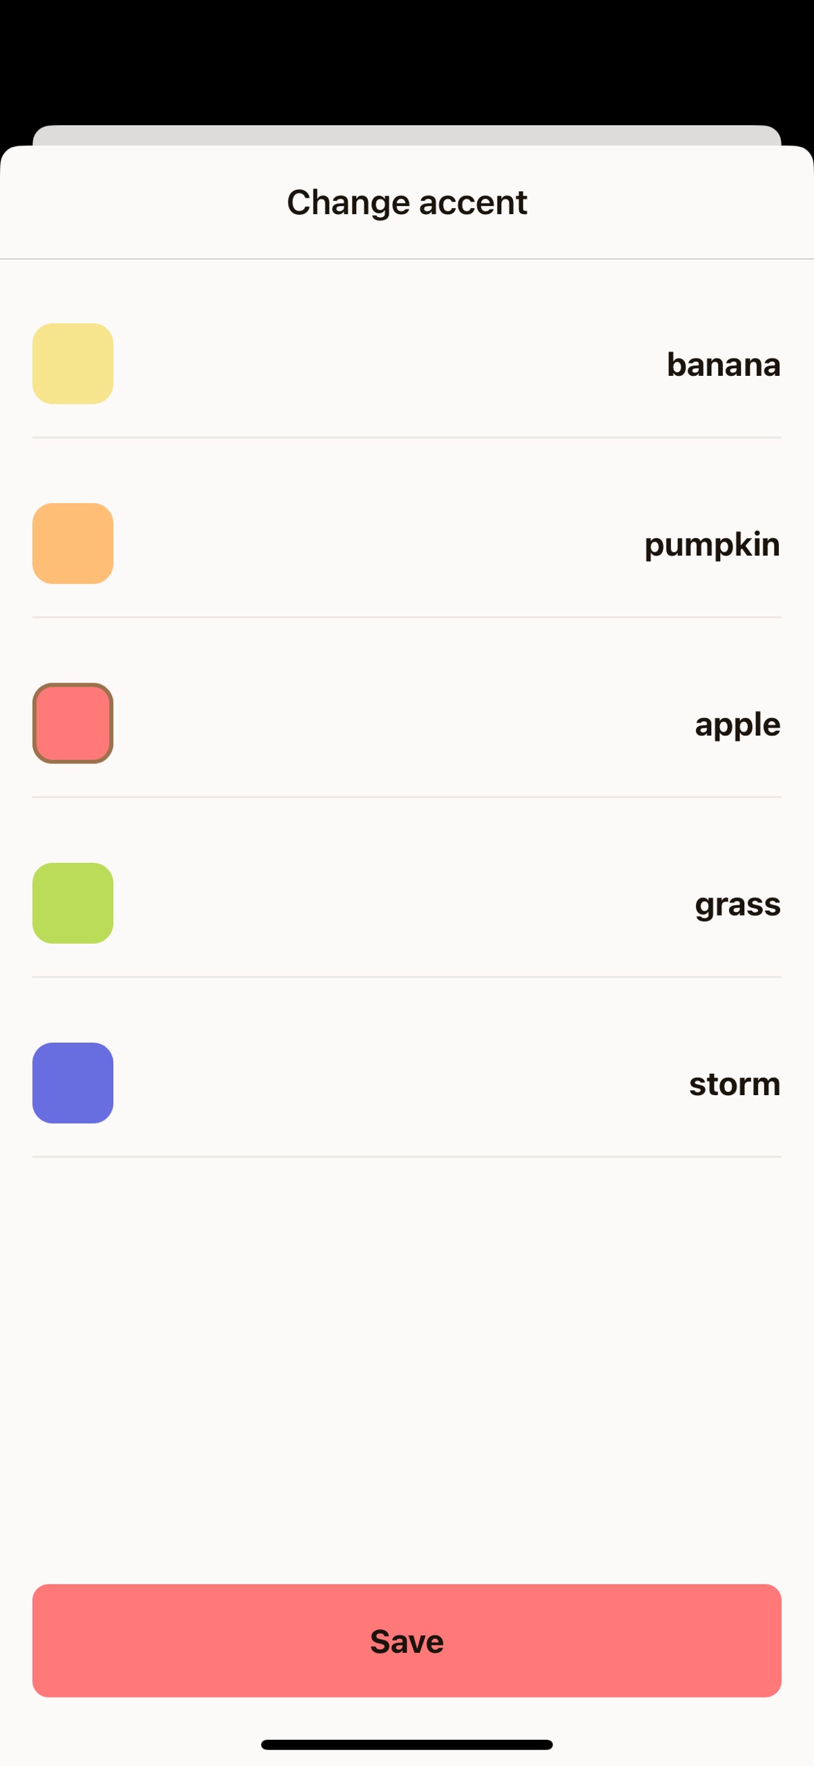
Task: Choose the pumpkin accent row
Action: coord(407,544)
